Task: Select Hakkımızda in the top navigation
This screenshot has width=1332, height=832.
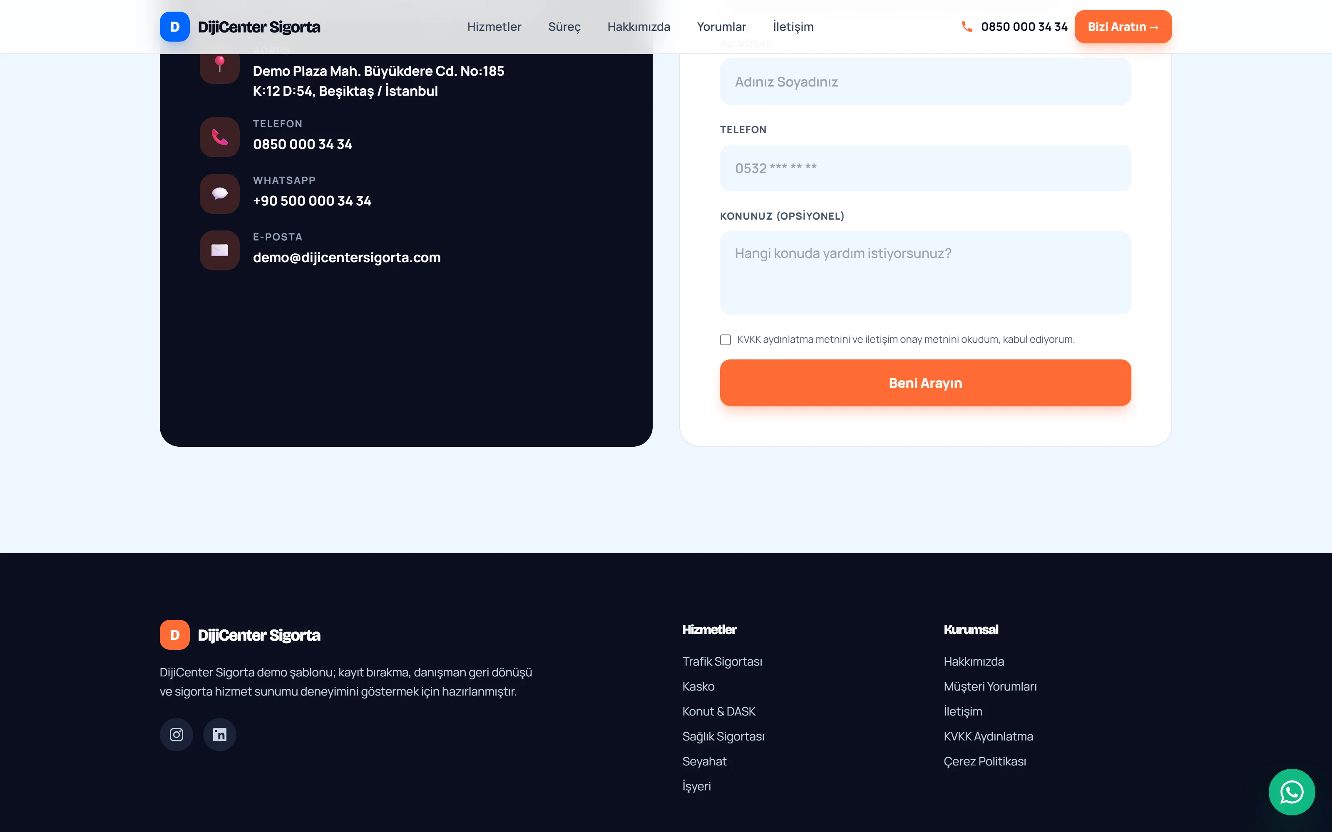Action: point(639,26)
